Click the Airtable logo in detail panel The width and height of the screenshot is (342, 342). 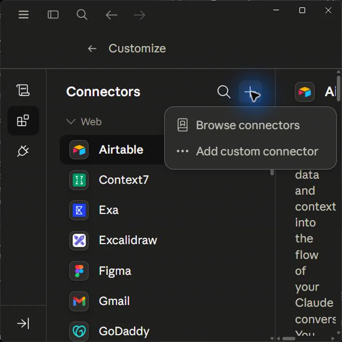tap(305, 92)
